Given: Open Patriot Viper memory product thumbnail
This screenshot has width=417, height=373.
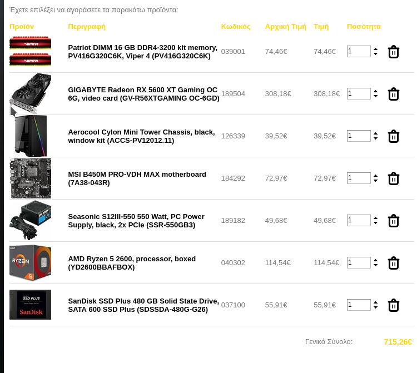Looking at the screenshot, I should click(31, 51).
